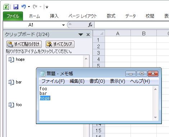Viewport: 169px width, 137px height.
Task: Click the document icon beside hoge
Action: [11, 60]
